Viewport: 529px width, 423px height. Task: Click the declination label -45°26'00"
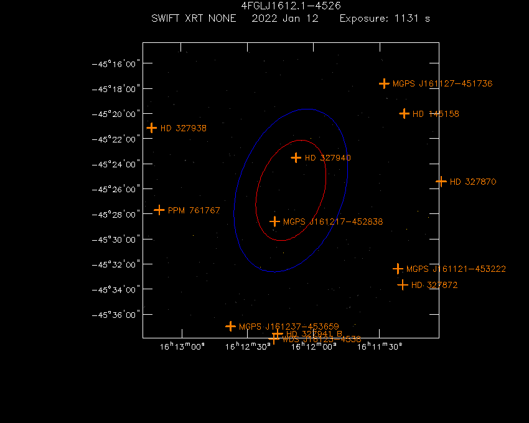pos(116,189)
